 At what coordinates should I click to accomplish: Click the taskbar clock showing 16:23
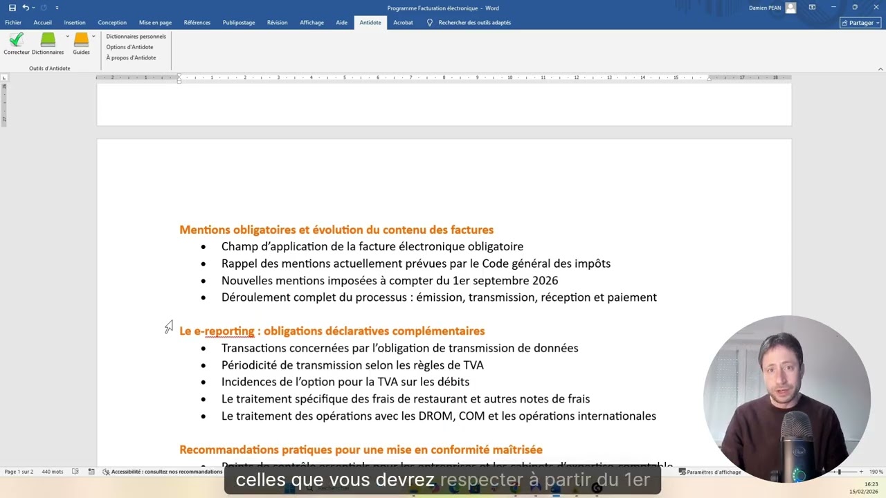tap(871, 484)
